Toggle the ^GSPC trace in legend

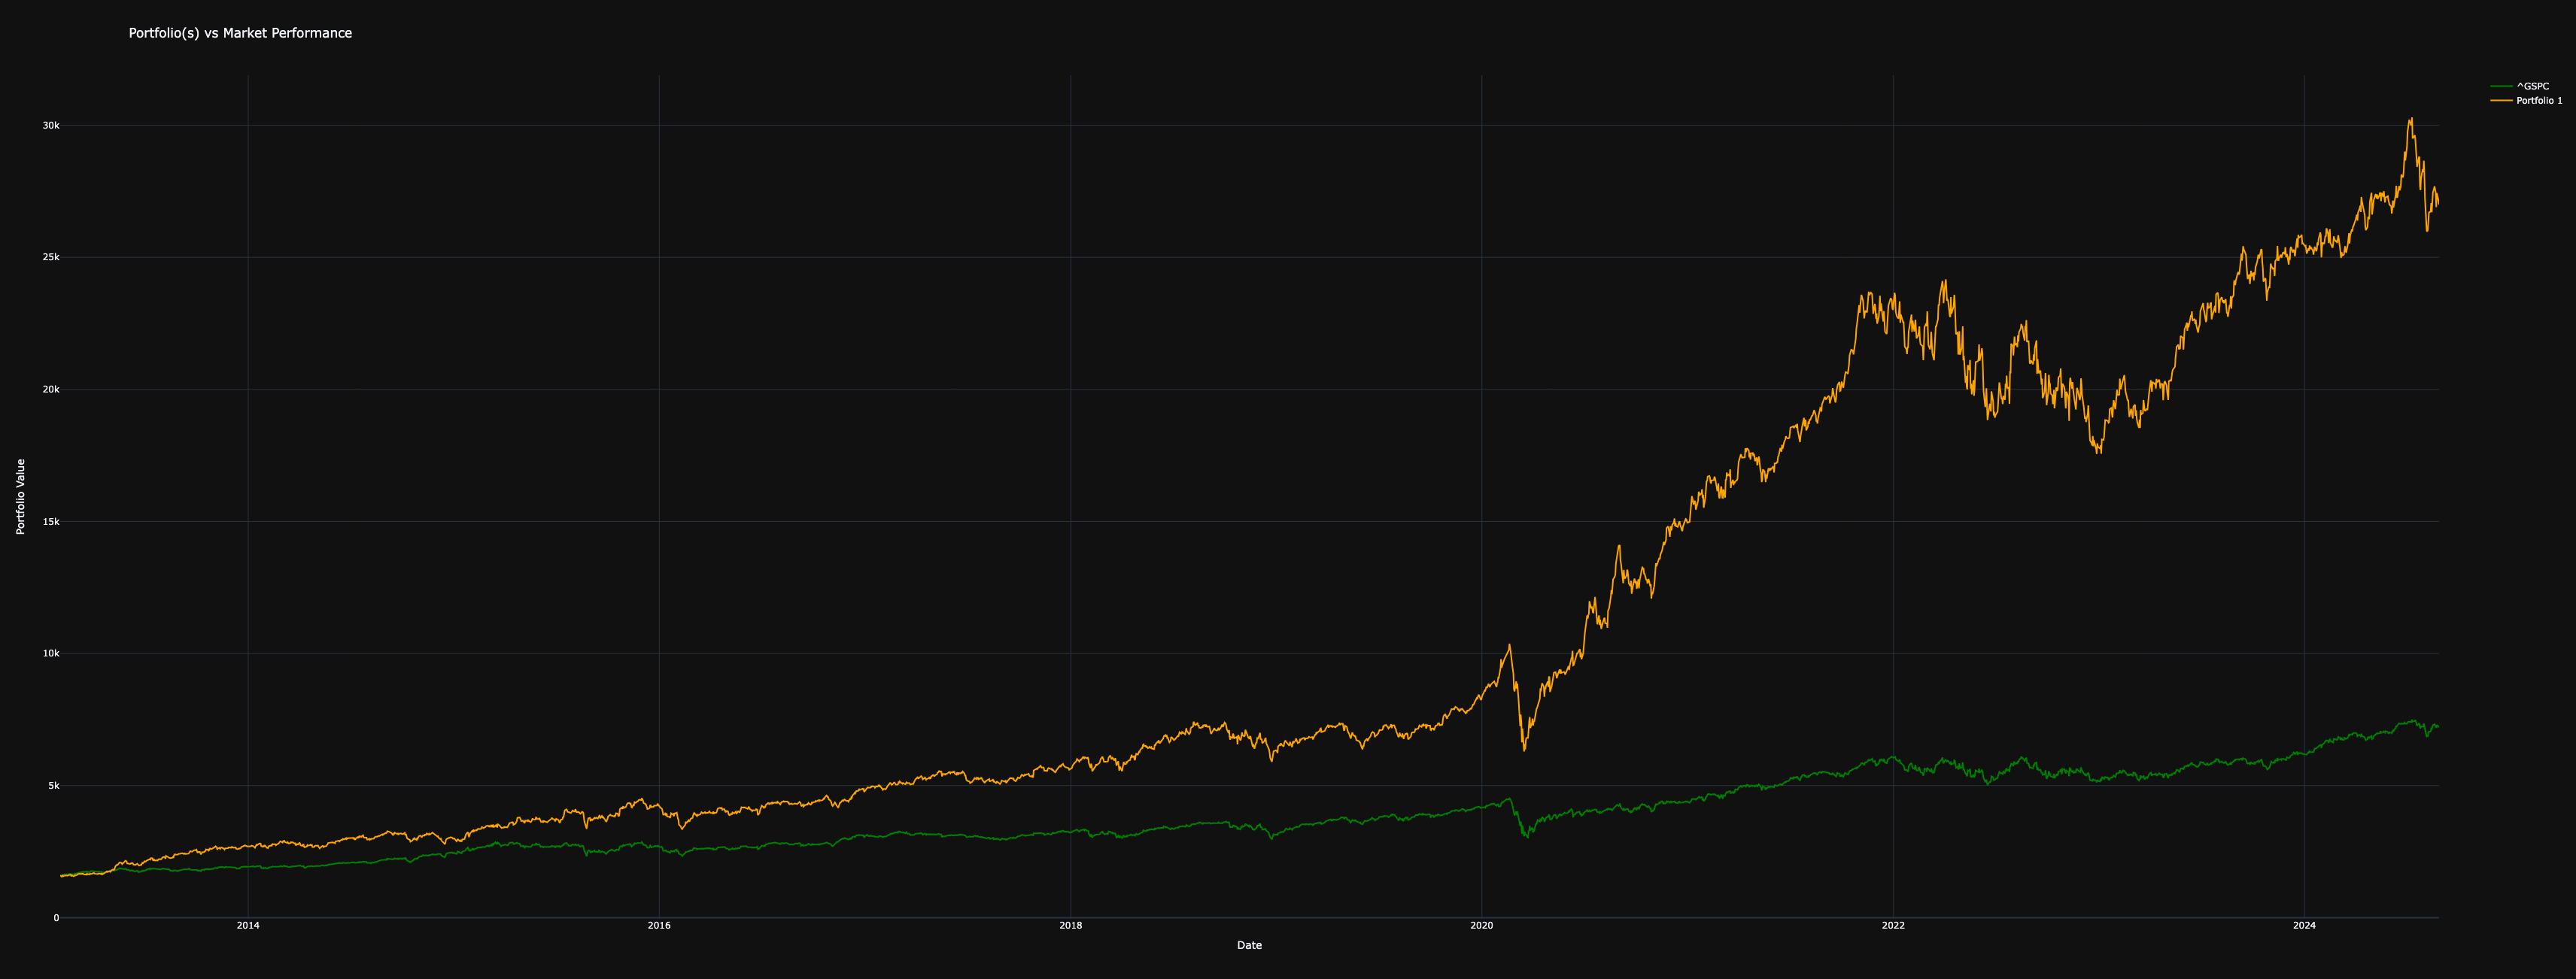point(2532,87)
